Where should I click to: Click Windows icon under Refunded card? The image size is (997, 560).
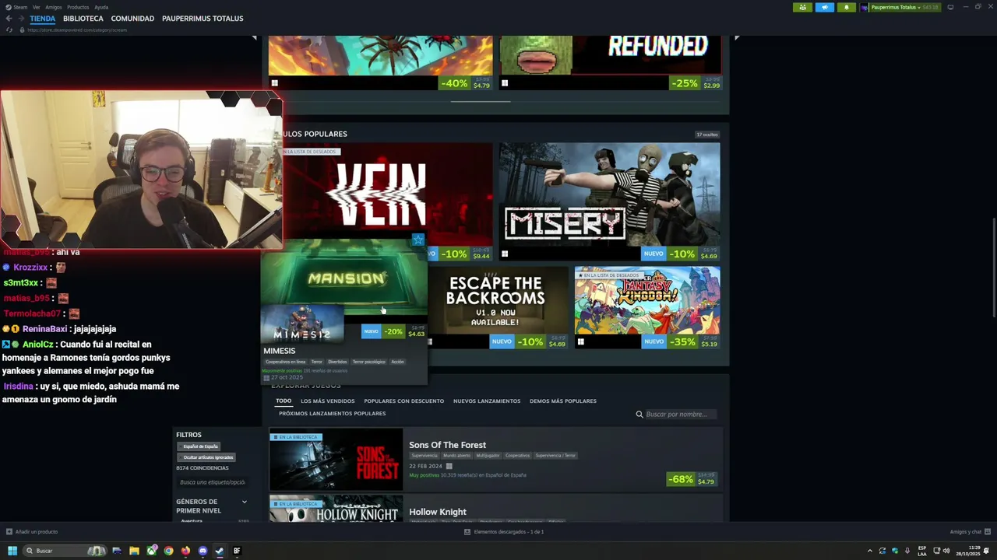pyautogui.click(x=505, y=83)
